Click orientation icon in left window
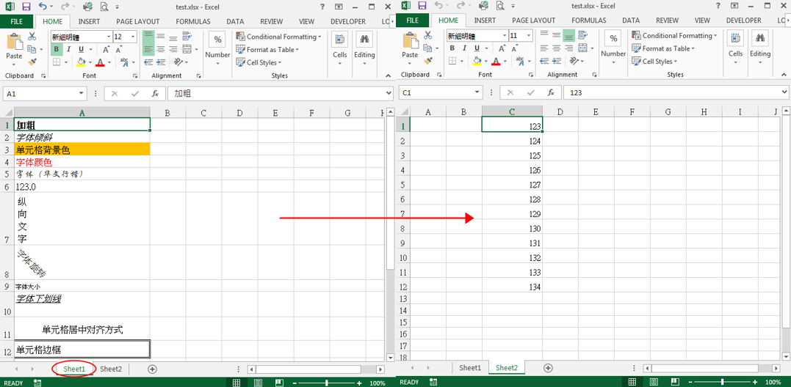The width and height of the screenshot is (791, 387). [x=178, y=62]
